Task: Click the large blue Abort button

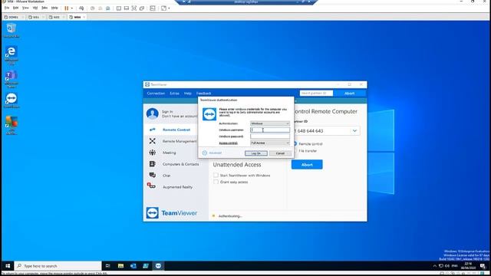Action: point(307,165)
